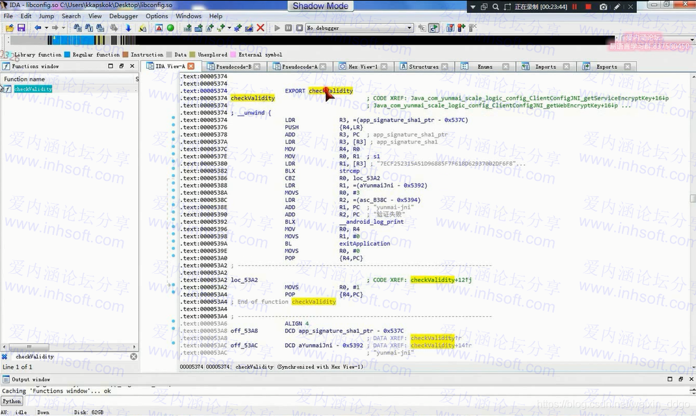Pause the screen recording

[x=575, y=6]
